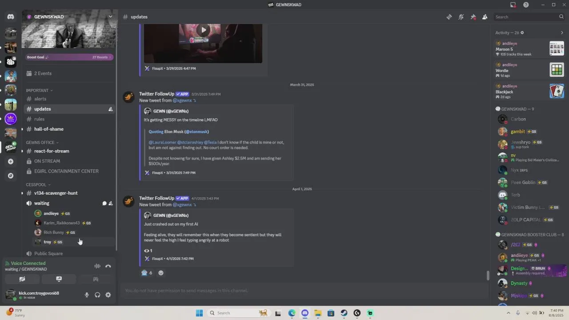Viewport: 569px width, 320px height.
Task: Open Activity settings gear icon
Action: tap(522, 32)
